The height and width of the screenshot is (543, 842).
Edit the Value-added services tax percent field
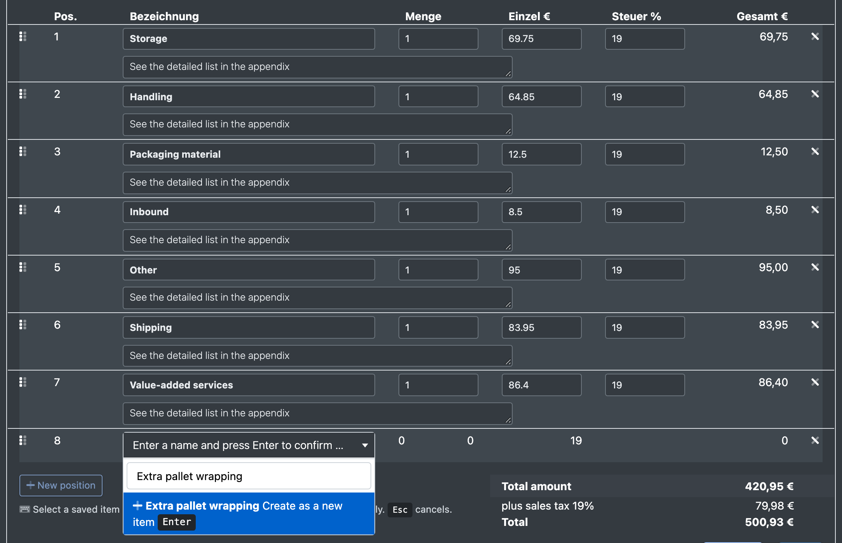point(645,385)
